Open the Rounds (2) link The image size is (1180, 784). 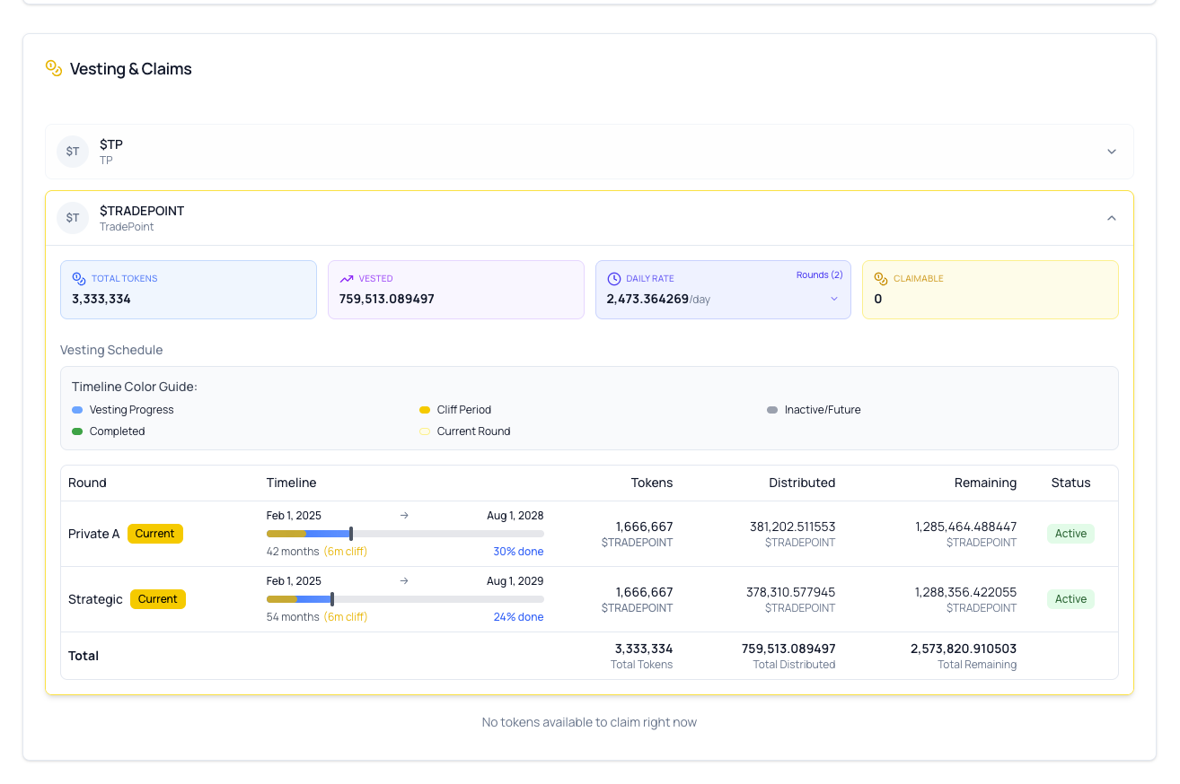point(819,274)
